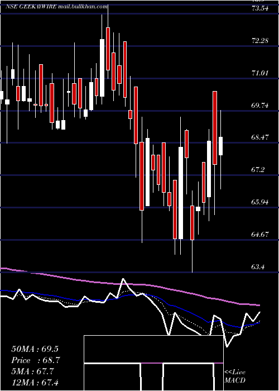Click the 68.47 price axis label

coord(260,137)
